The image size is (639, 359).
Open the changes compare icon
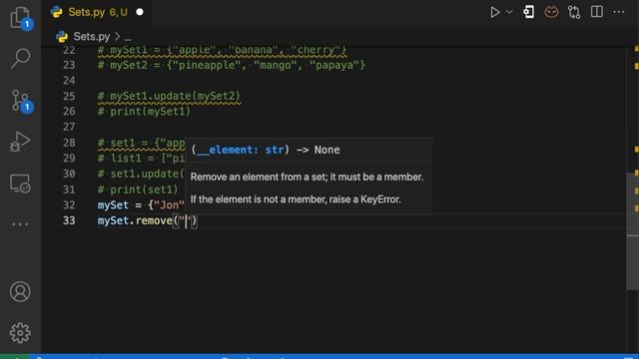click(x=574, y=12)
